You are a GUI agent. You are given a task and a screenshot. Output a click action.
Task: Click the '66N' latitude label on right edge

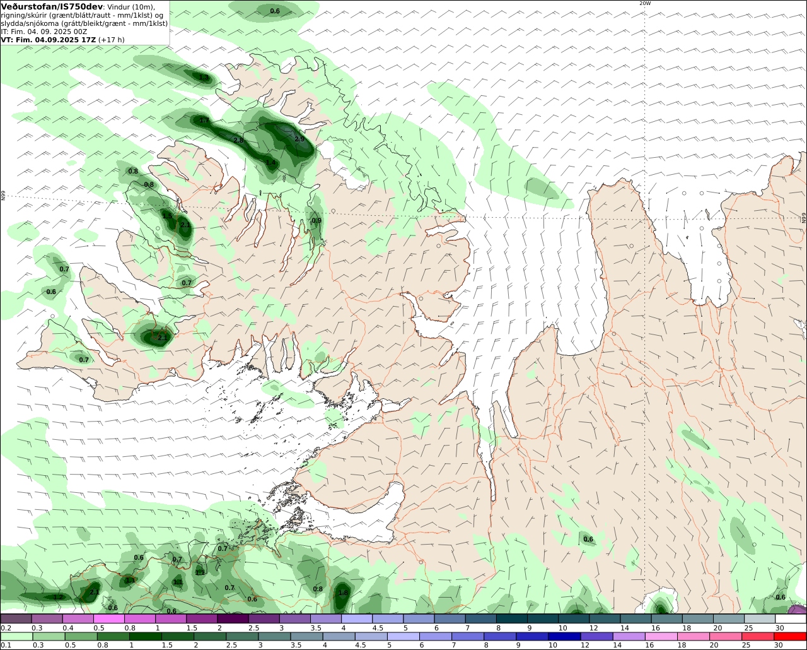pos(803,218)
